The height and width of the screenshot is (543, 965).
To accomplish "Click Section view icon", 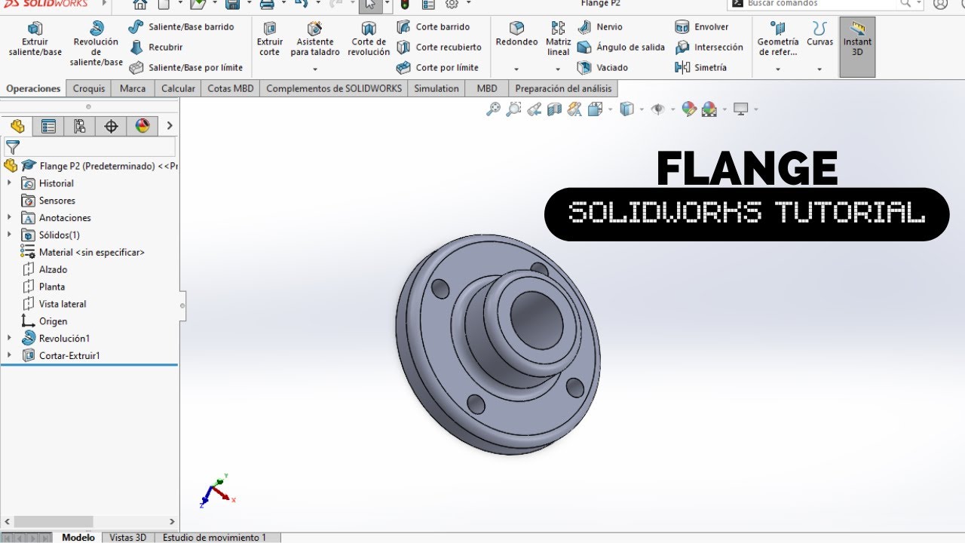I will point(554,109).
